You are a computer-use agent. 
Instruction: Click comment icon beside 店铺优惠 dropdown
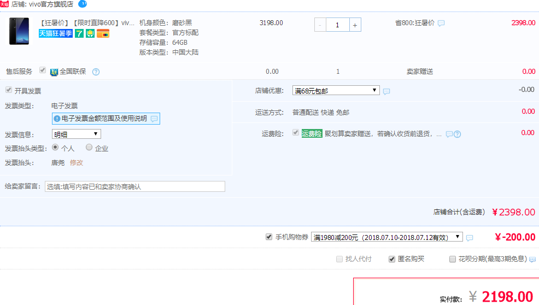pyautogui.click(x=386, y=91)
